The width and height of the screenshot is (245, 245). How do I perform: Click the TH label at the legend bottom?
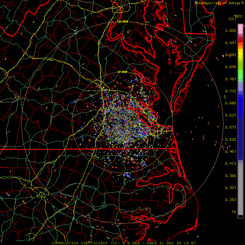234,212
